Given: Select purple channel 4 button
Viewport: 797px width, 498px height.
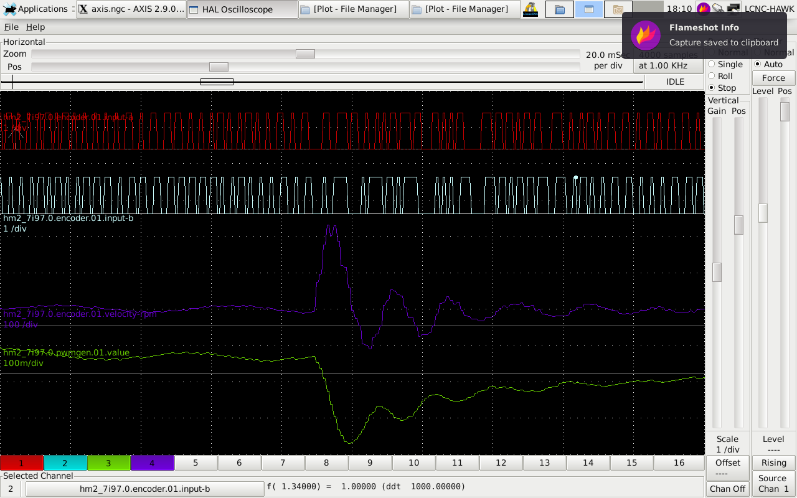Looking at the screenshot, I should (152, 463).
